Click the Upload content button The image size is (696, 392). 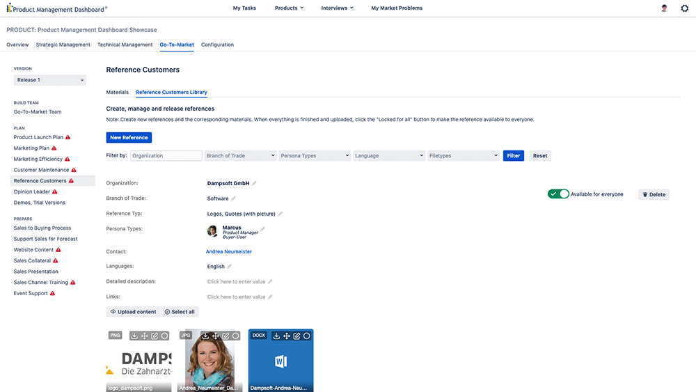(x=133, y=312)
